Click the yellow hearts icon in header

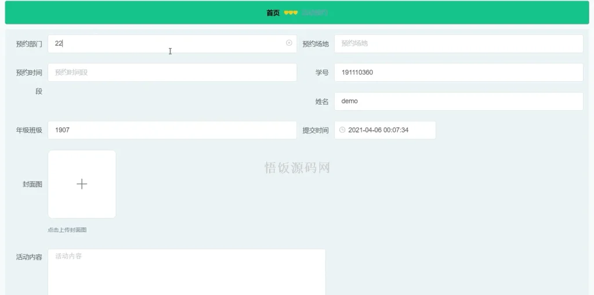[291, 13]
